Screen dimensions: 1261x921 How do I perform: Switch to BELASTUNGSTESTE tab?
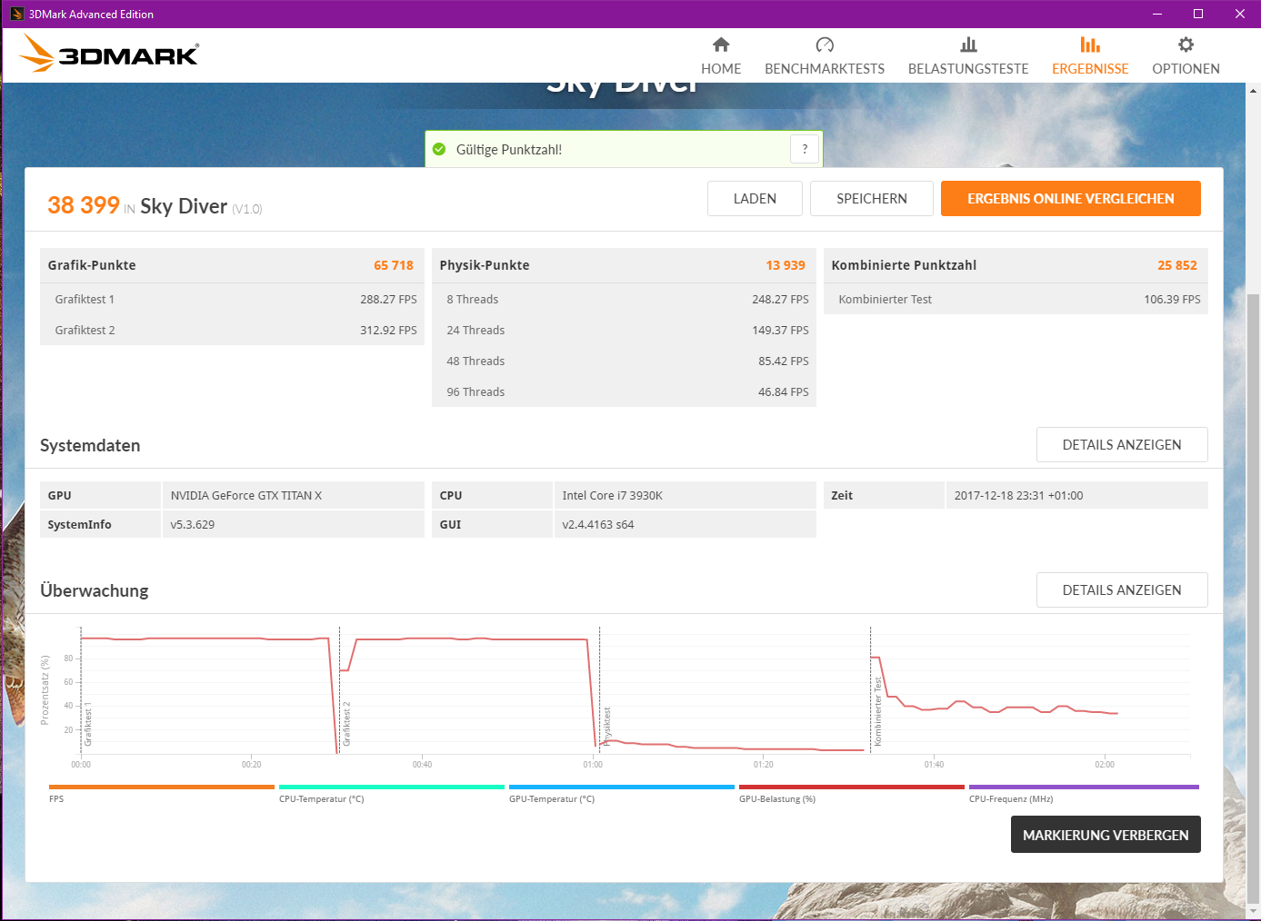pos(968,56)
